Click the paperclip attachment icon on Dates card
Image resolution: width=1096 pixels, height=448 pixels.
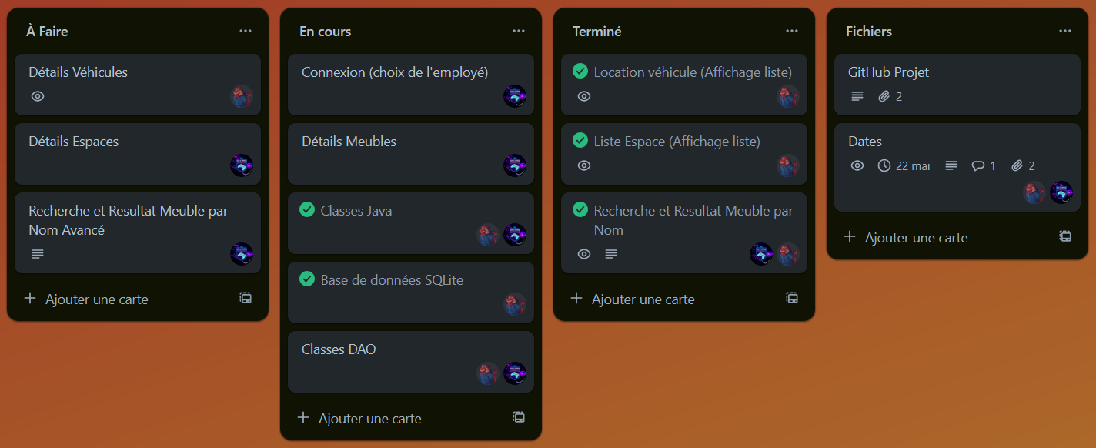pyautogui.click(x=1018, y=165)
